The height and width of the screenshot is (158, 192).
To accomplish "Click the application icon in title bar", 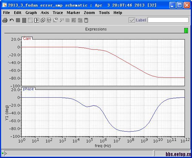I will pos(5,5).
